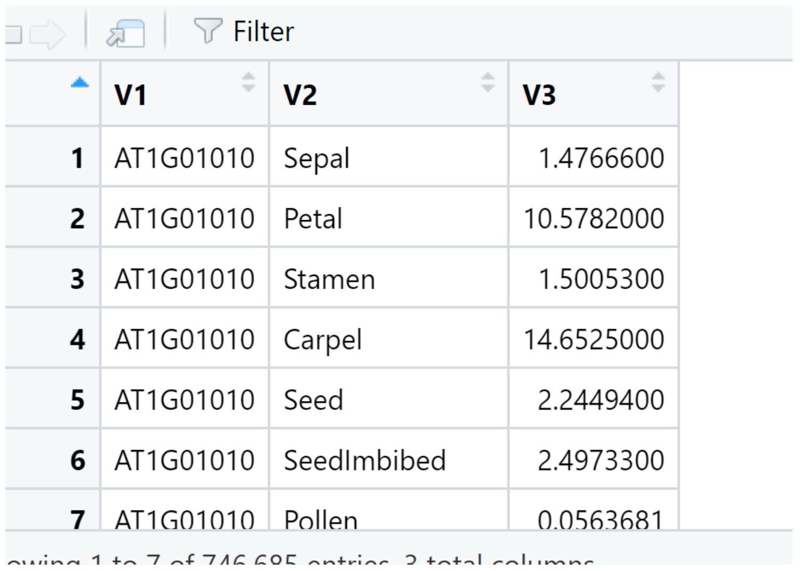
Task: Click row number 5
Action: (x=78, y=400)
